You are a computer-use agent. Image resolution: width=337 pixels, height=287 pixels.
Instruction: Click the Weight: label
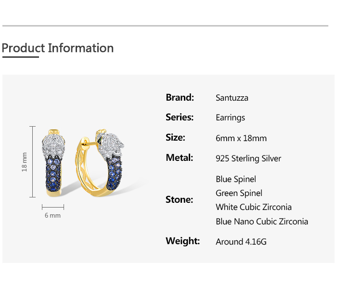click(x=182, y=241)
